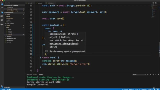
Task: Kill terminal with the trash icon
Action: click(153, 75)
